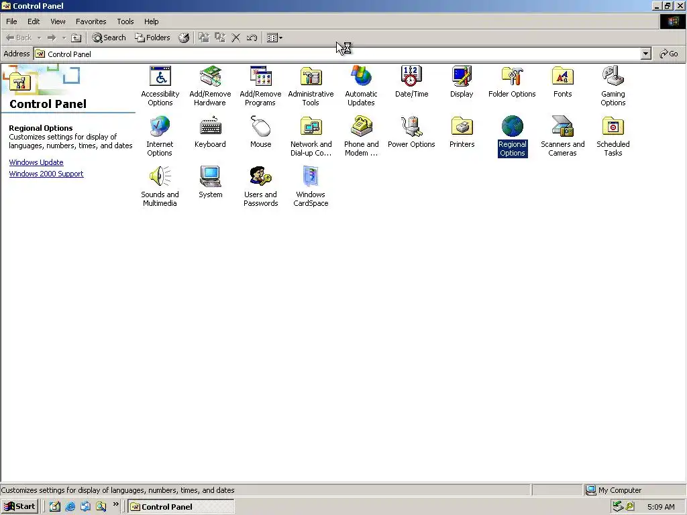Select the Mouse icon
Viewport: 687px width, 515px height.
(261, 132)
